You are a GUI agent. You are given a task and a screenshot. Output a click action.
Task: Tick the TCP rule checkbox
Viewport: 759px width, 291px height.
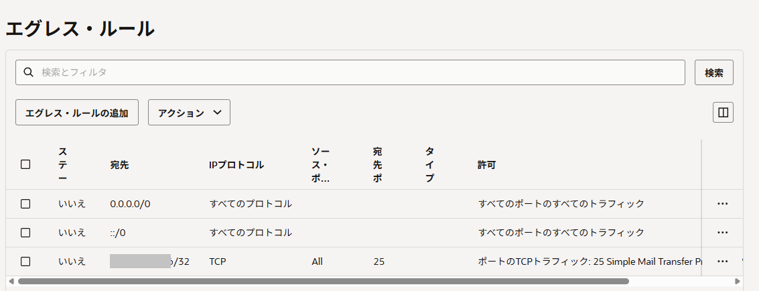(x=25, y=261)
